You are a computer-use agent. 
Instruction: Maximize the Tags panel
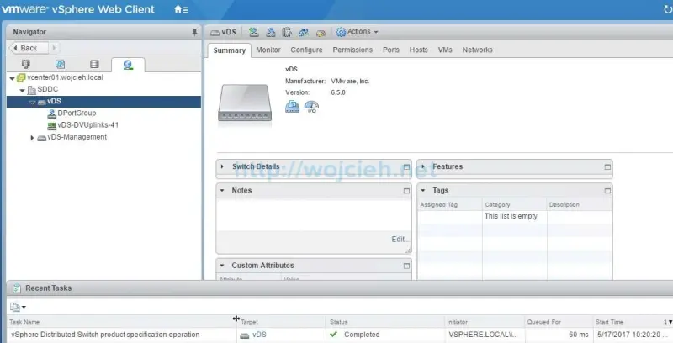pyautogui.click(x=607, y=191)
